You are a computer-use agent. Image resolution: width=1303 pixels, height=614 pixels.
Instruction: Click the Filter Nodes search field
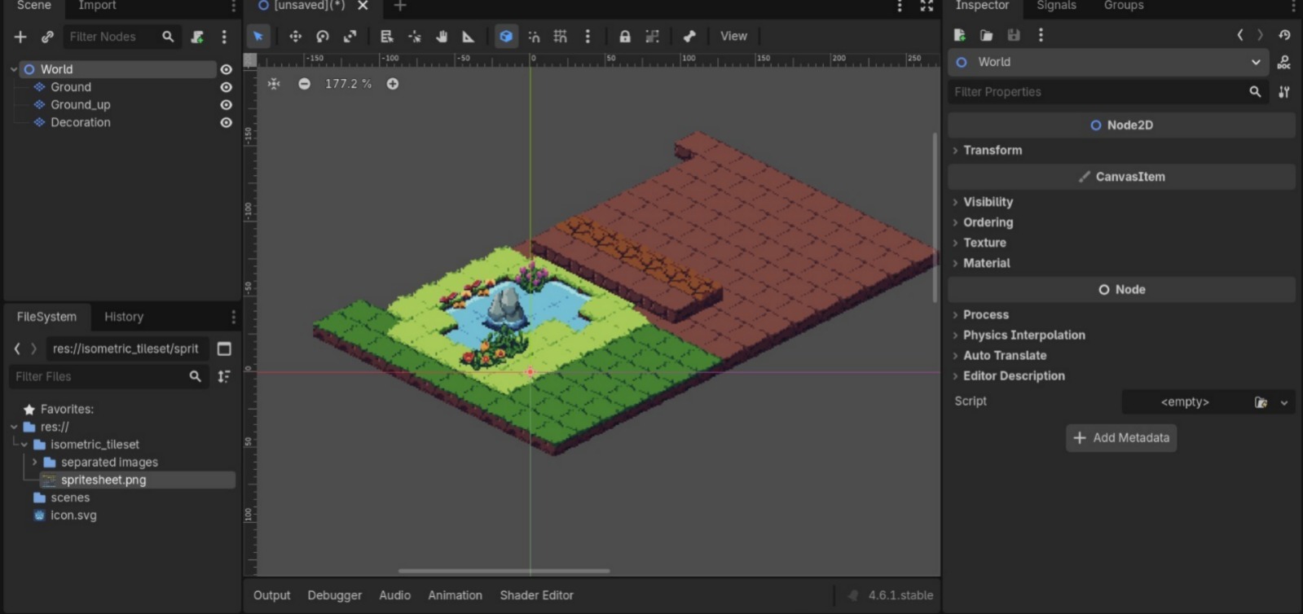point(121,37)
